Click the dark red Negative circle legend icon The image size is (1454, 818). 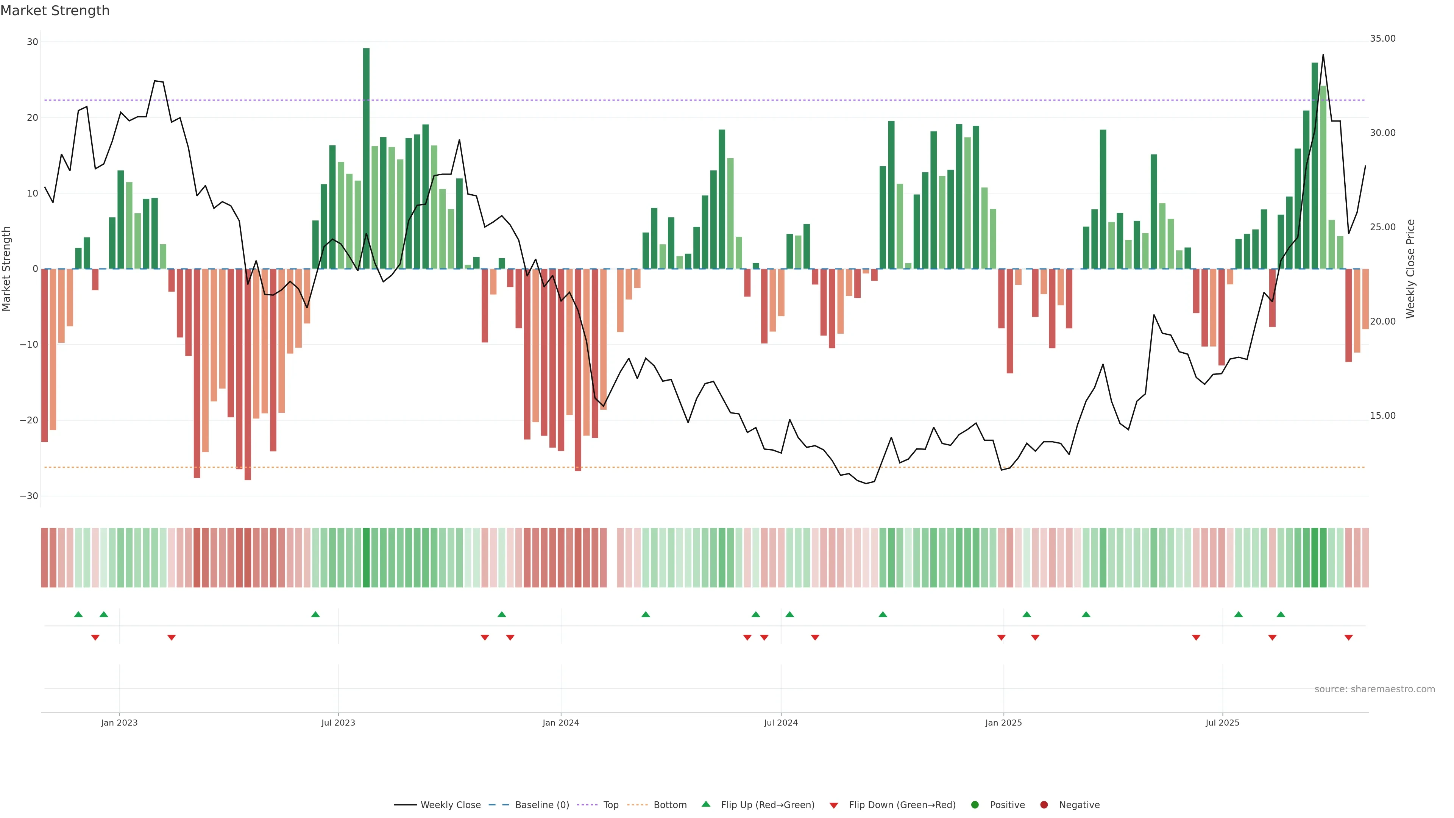coord(1044,805)
